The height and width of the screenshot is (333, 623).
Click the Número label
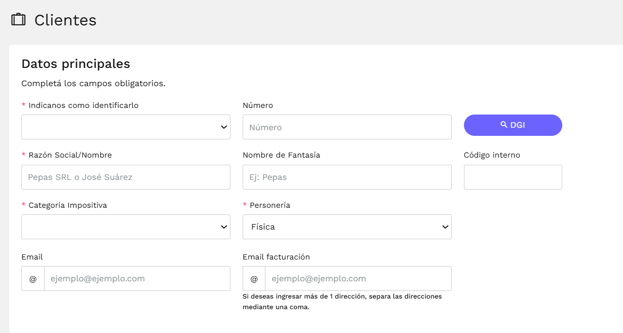point(258,105)
